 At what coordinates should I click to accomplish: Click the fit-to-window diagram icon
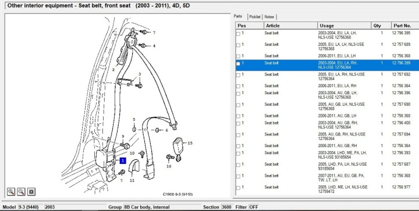point(31,191)
